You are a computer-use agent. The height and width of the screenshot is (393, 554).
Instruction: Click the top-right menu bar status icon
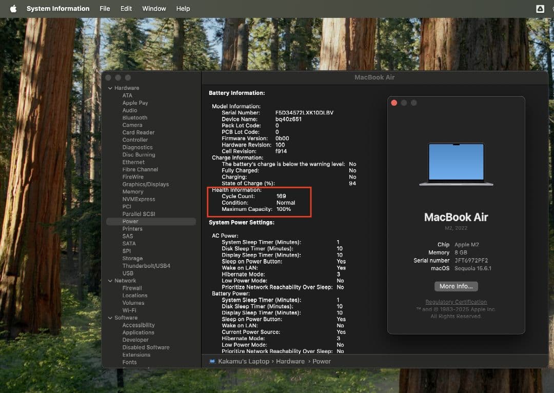pos(540,9)
